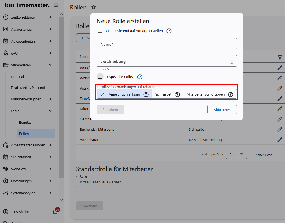Open notifications bell with 9+ badge

coord(55,212)
